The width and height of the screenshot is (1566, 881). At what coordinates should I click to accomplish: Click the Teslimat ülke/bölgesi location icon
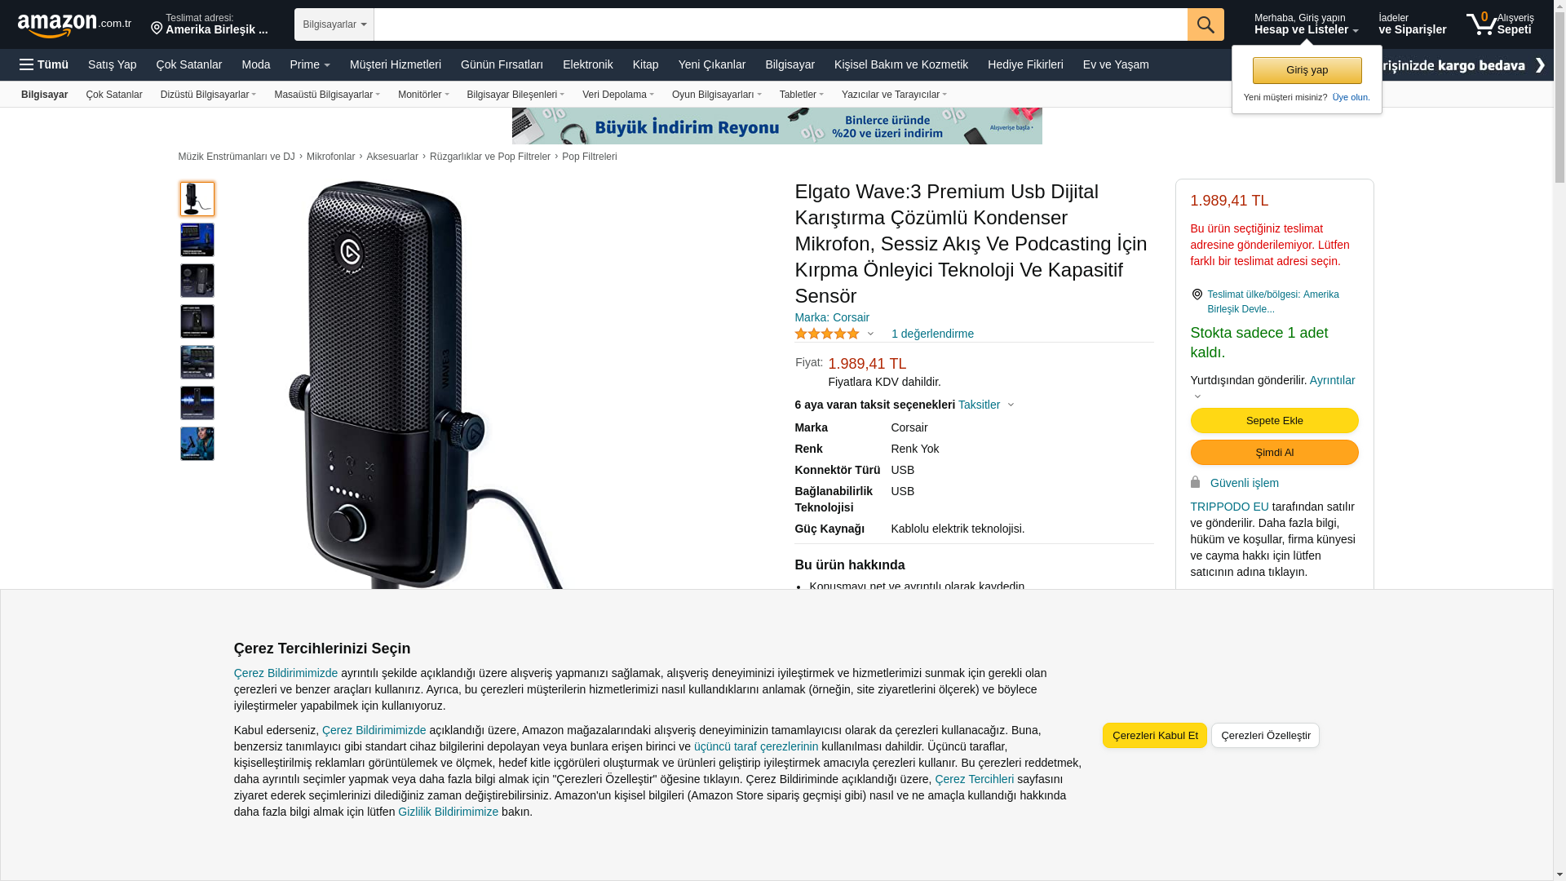pos(1197,294)
